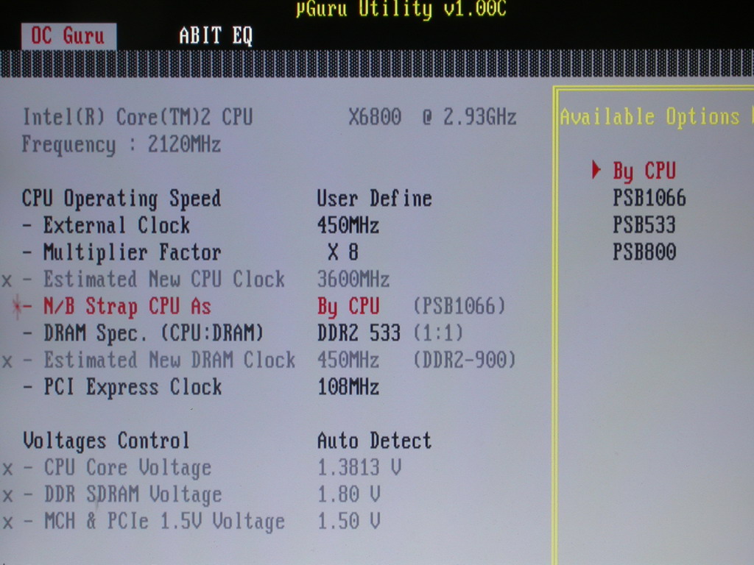Switch to the OC Guru tab
754x565 pixels.
[68, 36]
